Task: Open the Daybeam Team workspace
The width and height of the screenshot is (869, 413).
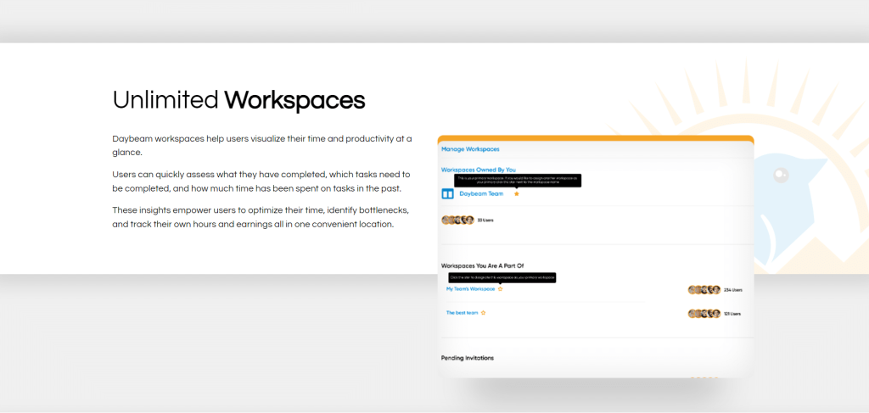Action: point(481,193)
